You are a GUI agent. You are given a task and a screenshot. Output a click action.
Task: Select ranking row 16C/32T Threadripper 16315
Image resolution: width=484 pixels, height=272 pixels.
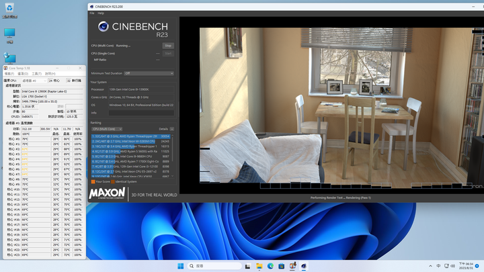(130, 146)
